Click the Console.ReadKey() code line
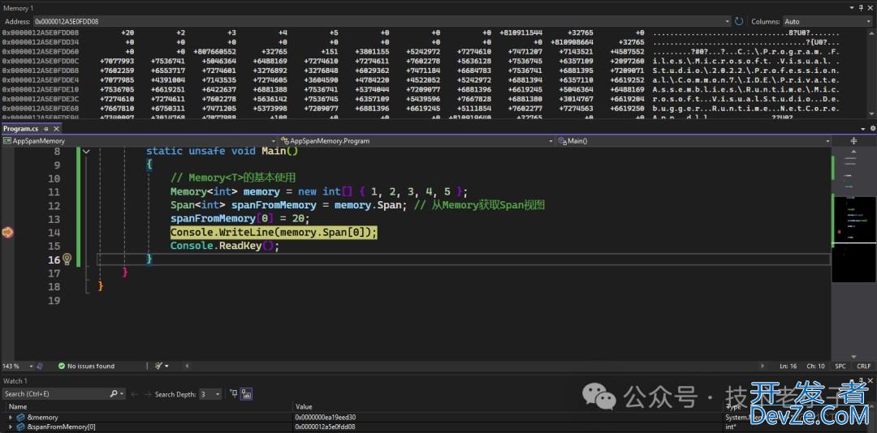This screenshot has width=877, height=433. pyautogui.click(x=225, y=246)
